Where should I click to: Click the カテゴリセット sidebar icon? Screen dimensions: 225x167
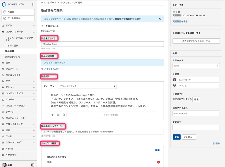(3, 75)
